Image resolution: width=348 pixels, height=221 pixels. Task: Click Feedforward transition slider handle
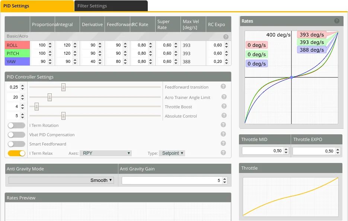(64, 87)
